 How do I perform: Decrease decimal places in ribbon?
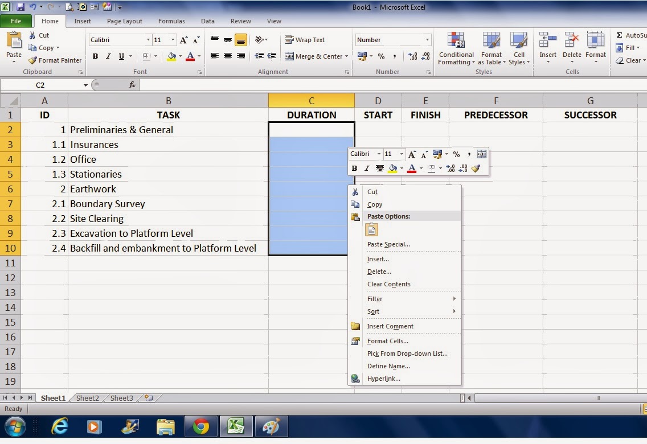click(x=426, y=56)
